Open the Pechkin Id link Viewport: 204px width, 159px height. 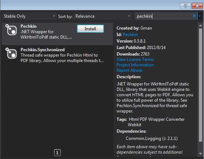(130, 35)
